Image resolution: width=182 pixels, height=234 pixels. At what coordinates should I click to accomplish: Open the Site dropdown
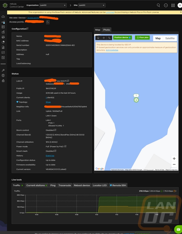tap(92, 5)
